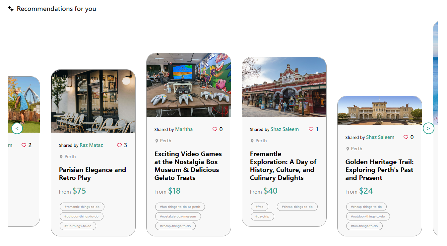Open Fremantle Exploration itinerary title

283,166
